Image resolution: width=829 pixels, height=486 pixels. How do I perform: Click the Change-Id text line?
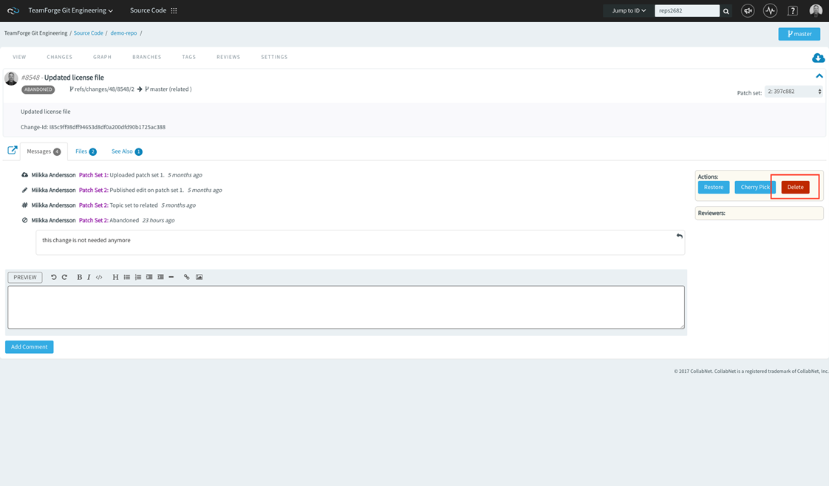93,127
